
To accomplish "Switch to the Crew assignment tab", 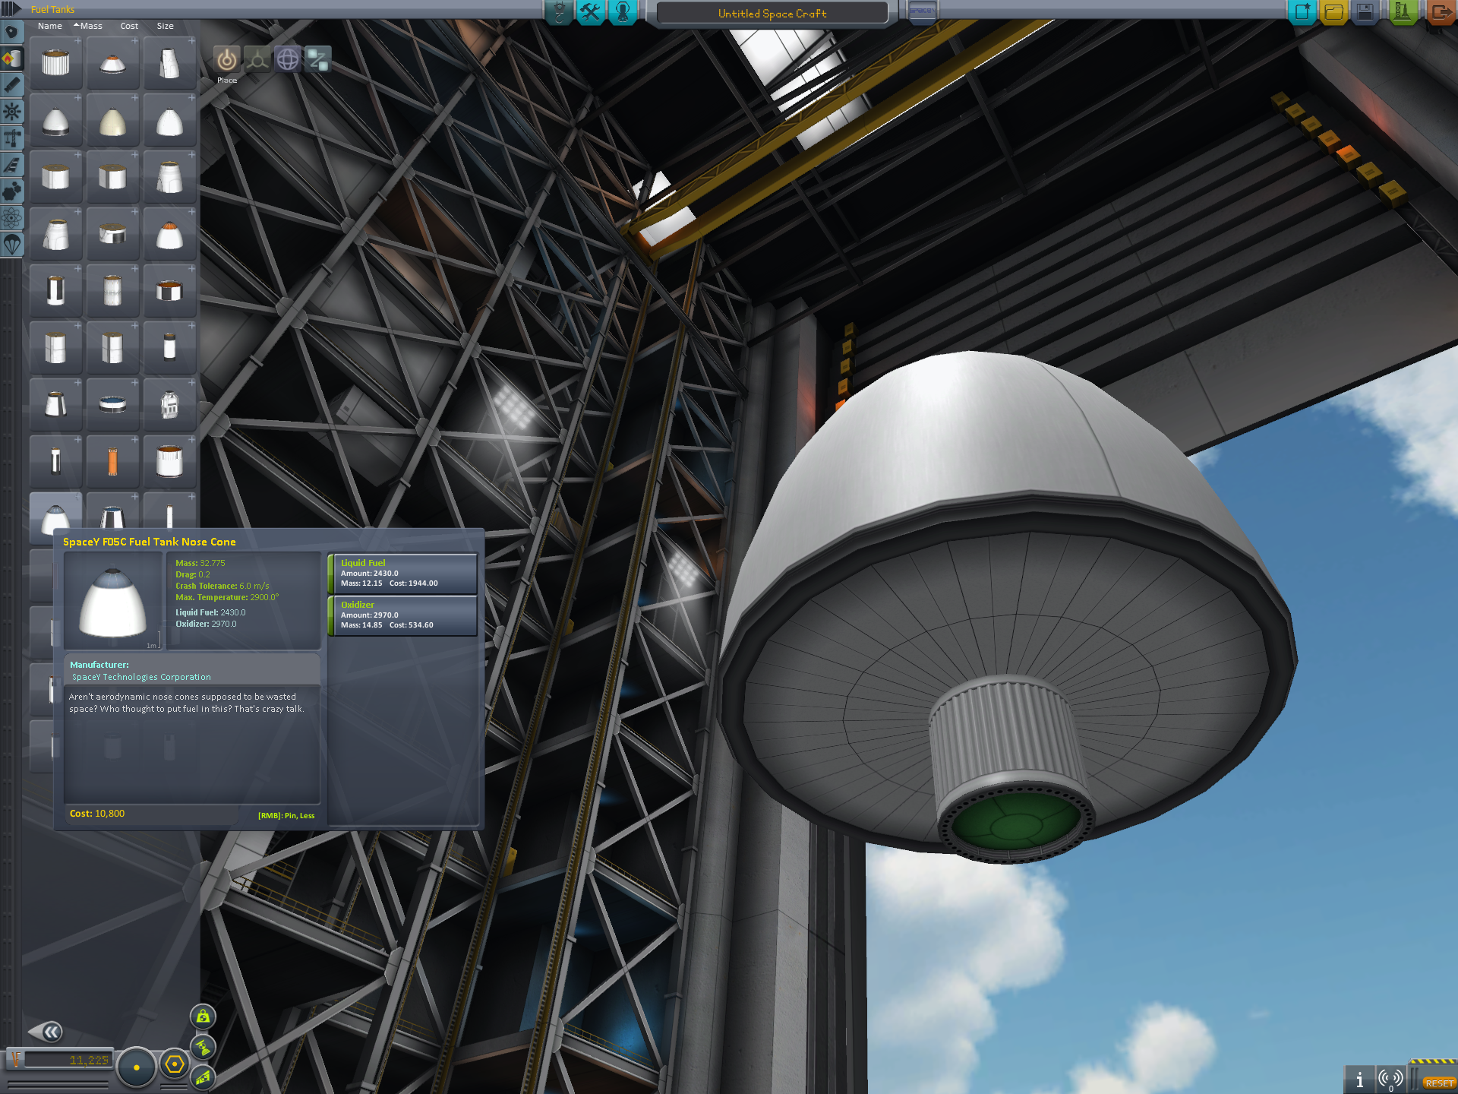I will pyautogui.click(x=623, y=12).
